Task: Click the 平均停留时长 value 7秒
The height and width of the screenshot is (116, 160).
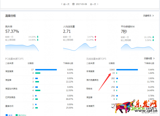Action: (124, 31)
